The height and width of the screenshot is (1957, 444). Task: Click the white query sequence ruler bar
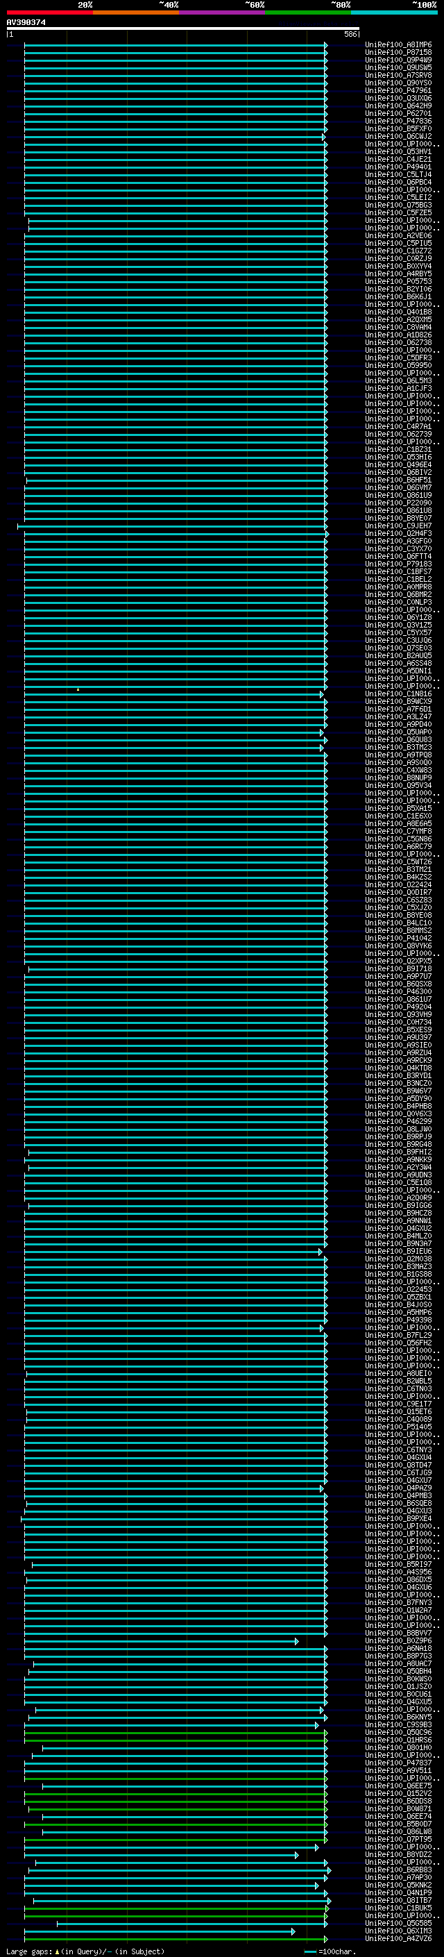[x=183, y=28]
